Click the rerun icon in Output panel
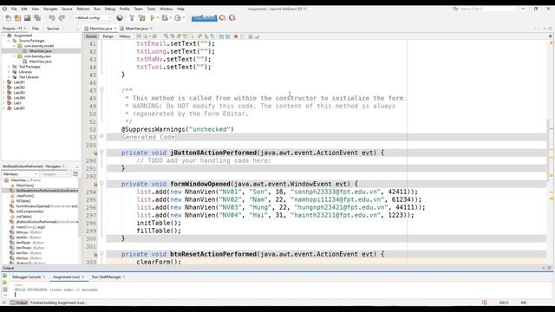Image resolution: width=555 pixels, height=312 pixels. [5, 276]
